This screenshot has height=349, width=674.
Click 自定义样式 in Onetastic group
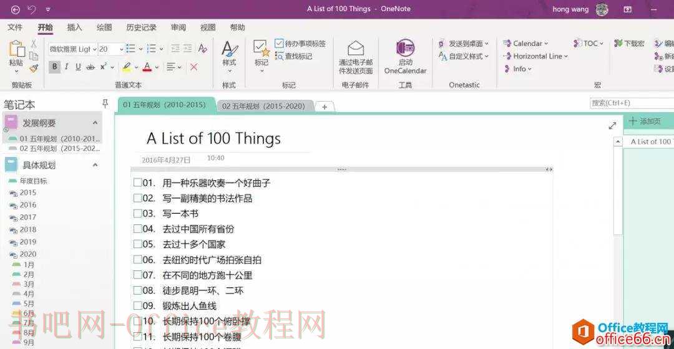tap(463, 56)
